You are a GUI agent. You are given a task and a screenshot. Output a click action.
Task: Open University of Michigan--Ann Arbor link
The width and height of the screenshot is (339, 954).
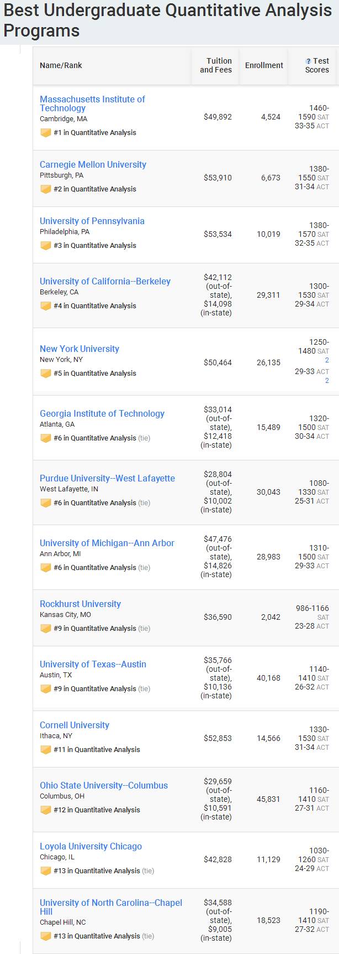[107, 543]
